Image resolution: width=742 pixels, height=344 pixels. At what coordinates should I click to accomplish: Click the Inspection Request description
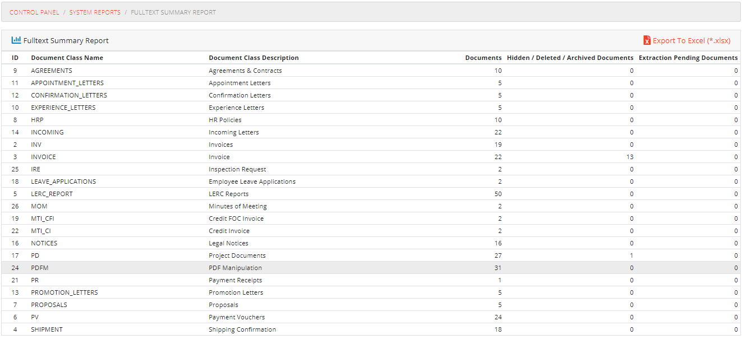click(x=237, y=169)
